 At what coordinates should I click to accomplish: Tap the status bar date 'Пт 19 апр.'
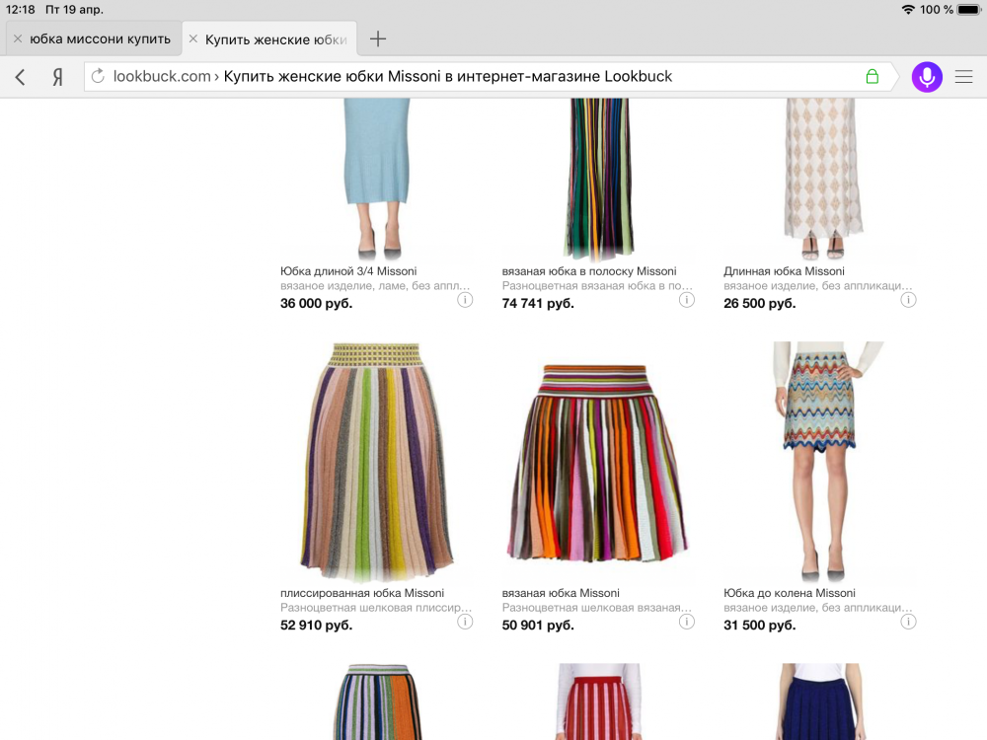point(74,10)
